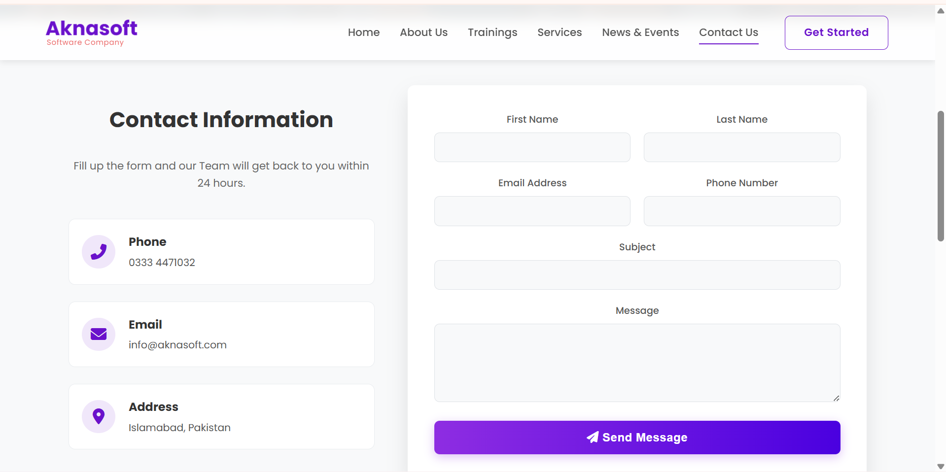Click the First Name input field
The width and height of the screenshot is (946, 472).
[532, 147]
